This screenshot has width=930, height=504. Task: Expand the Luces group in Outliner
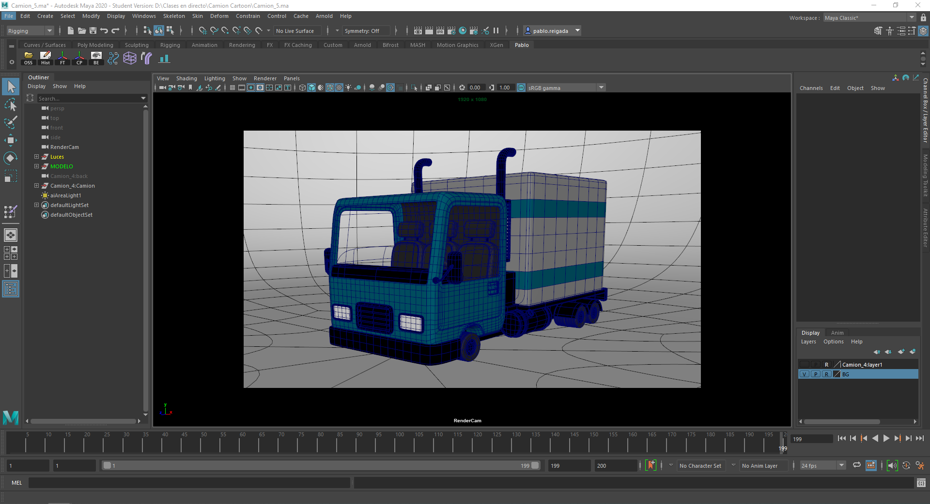pos(36,157)
